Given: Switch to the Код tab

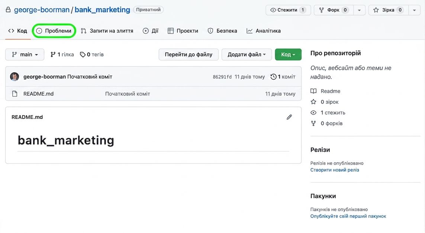Looking at the screenshot, I should tap(17, 31).
